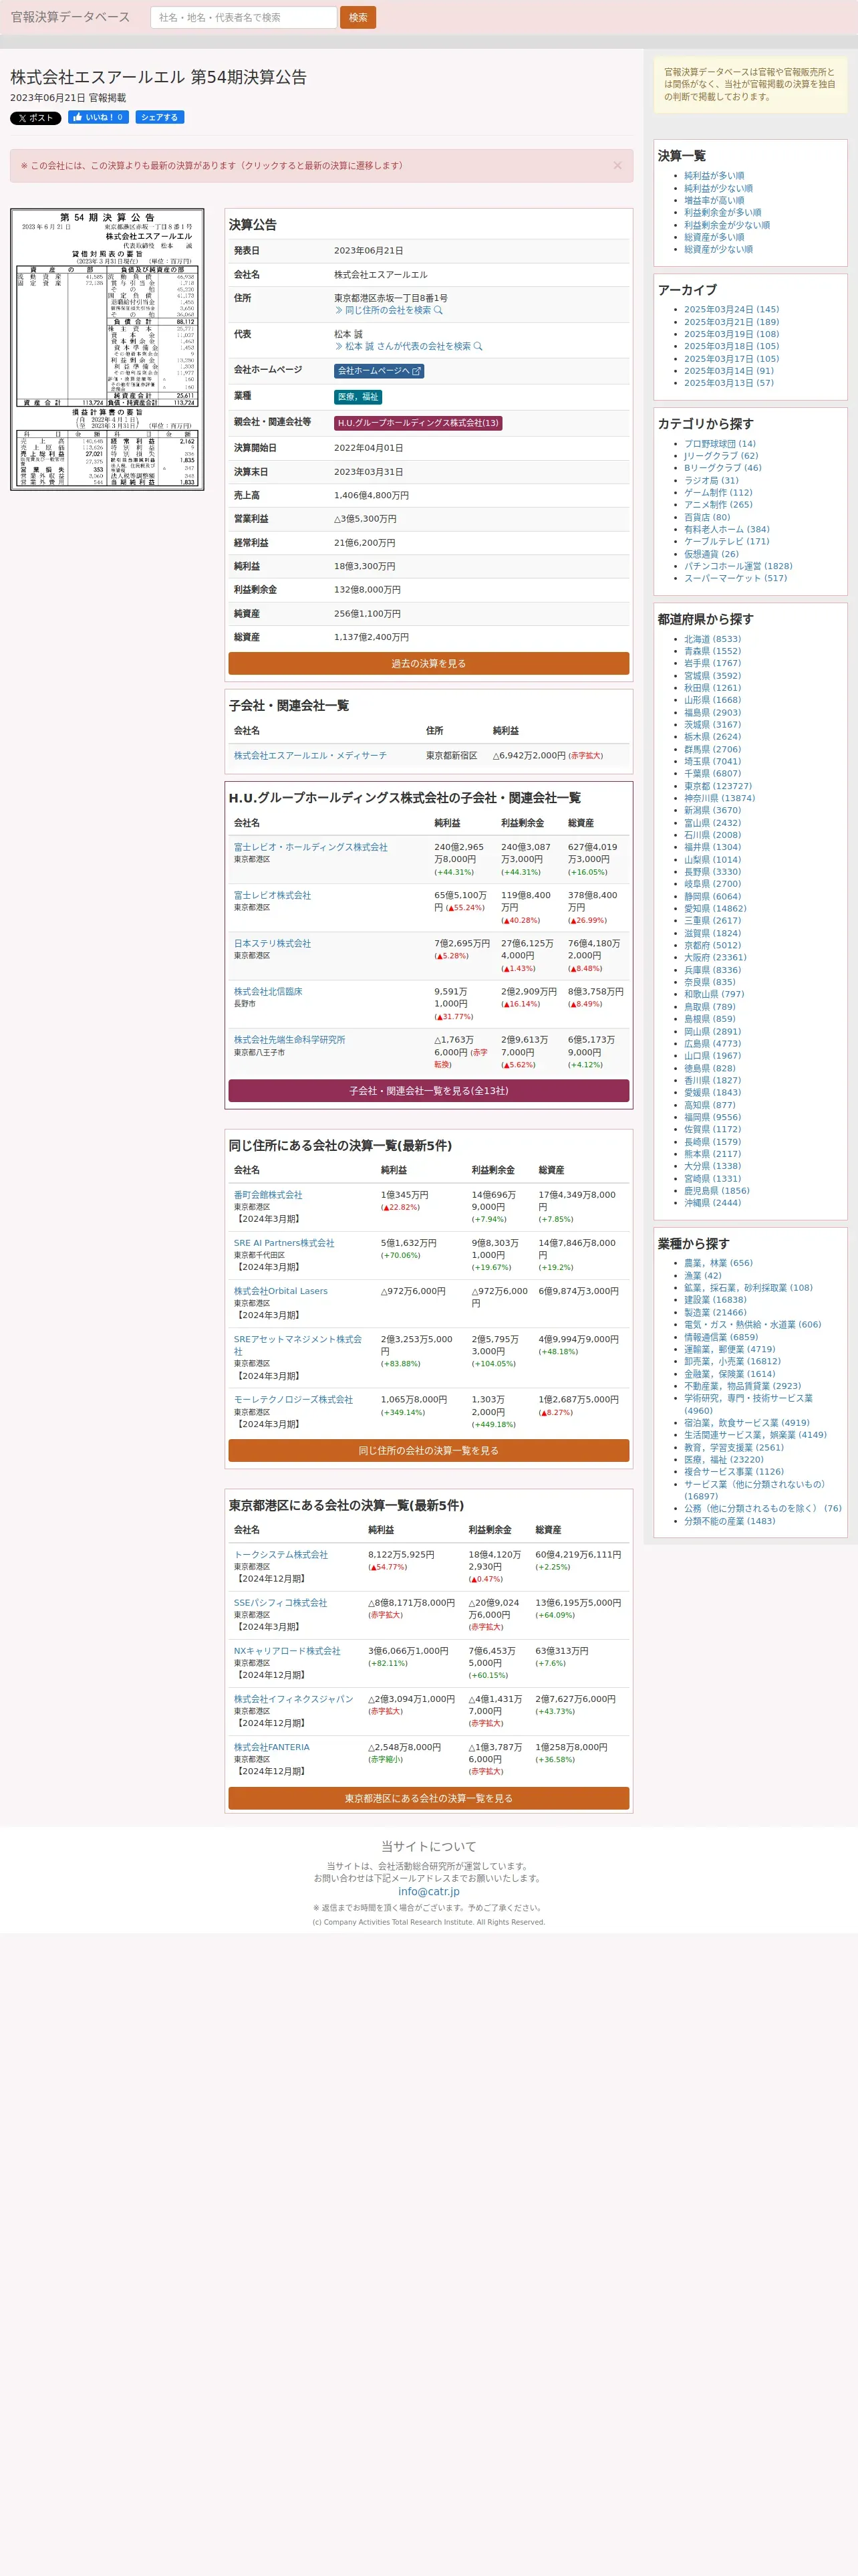Screen dimensions: 858x2576
Task: Click the Facebook いいね! button
Action: (x=98, y=117)
